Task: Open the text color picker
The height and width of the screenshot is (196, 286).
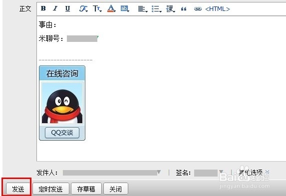Action: click(x=111, y=8)
